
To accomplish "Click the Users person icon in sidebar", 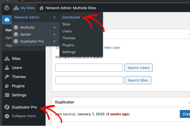I will coord(7,68).
